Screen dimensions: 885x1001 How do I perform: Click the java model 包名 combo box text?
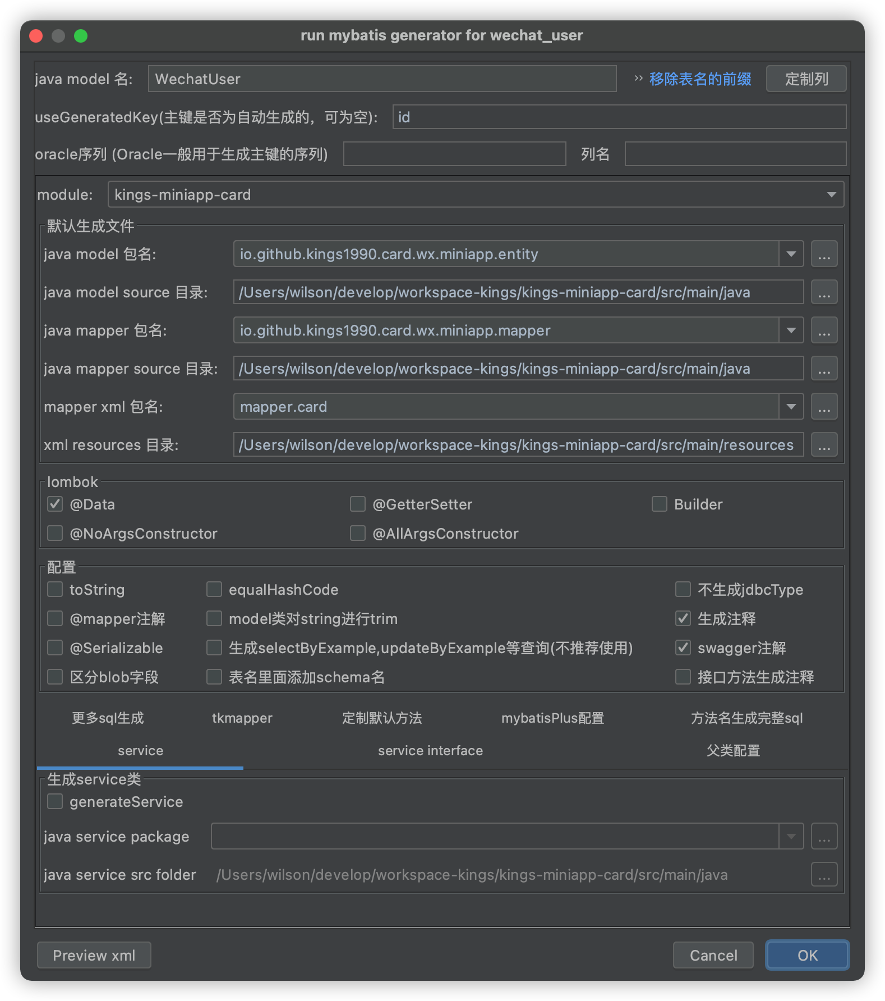tap(506, 254)
